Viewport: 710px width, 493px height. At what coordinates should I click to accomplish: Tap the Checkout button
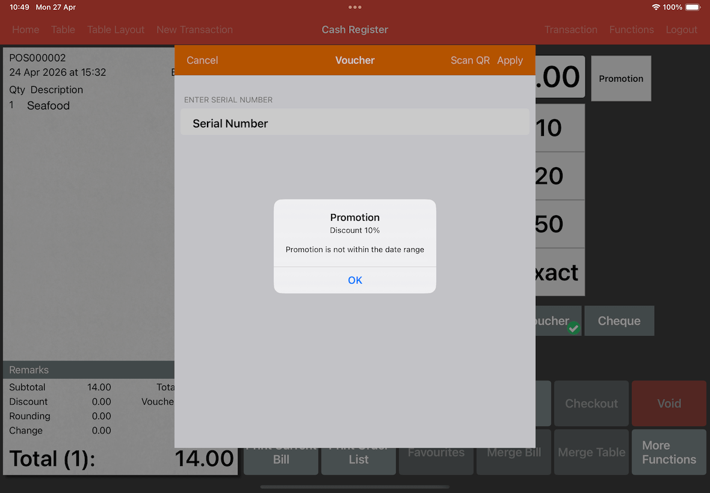click(591, 403)
